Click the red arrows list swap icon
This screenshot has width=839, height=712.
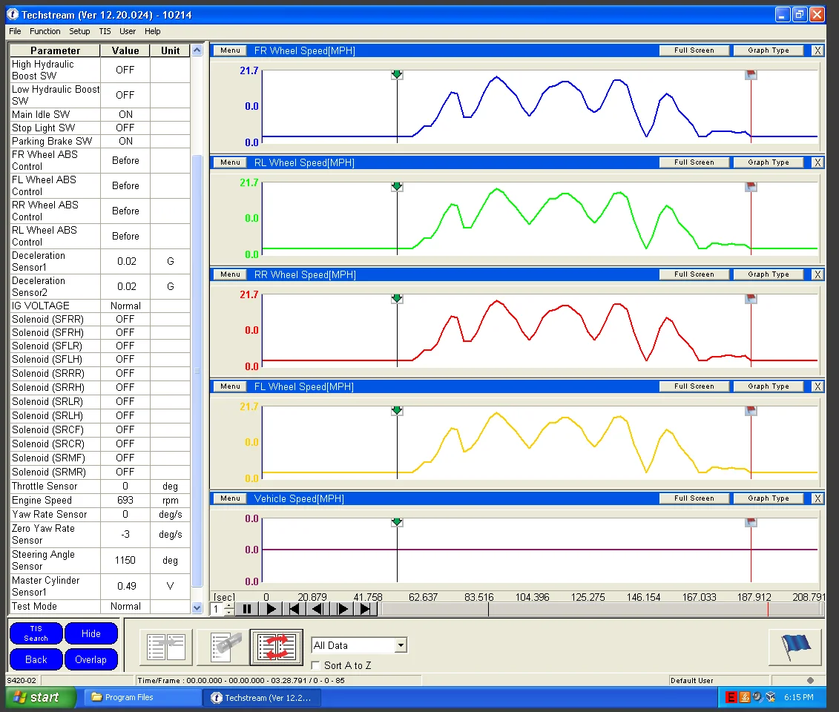[x=276, y=647]
